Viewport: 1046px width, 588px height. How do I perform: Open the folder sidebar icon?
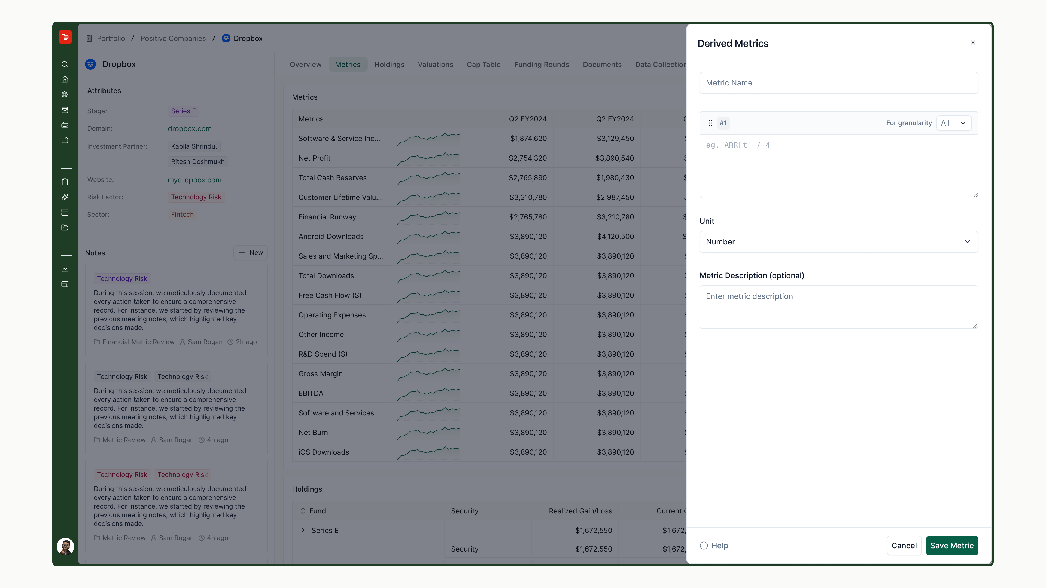click(x=65, y=228)
